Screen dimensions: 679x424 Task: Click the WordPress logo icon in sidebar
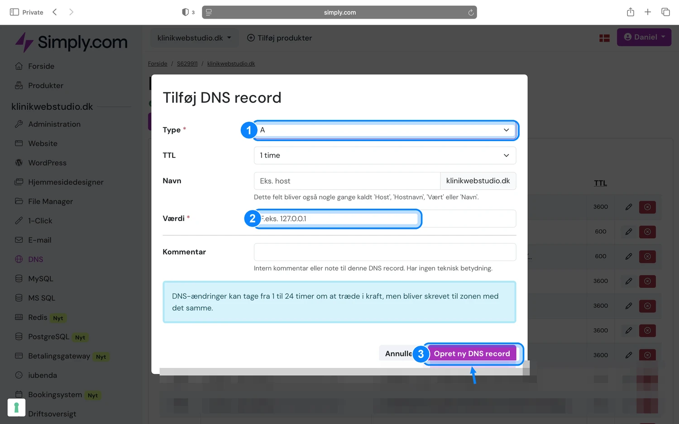pyautogui.click(x=19, y=162)
